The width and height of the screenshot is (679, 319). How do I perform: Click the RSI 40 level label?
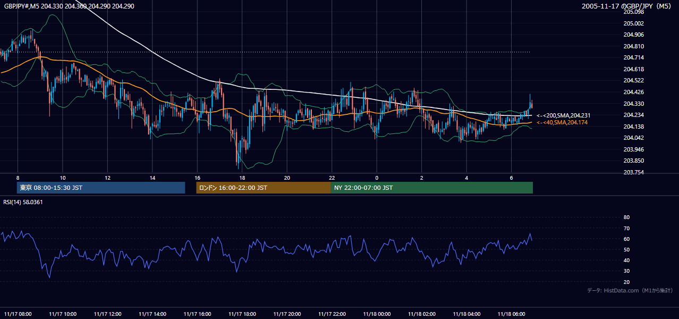[626, 260]
